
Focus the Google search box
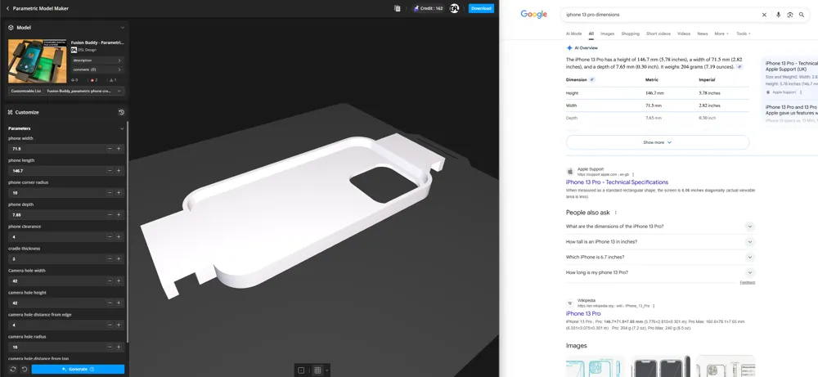(x=660, y=15)
